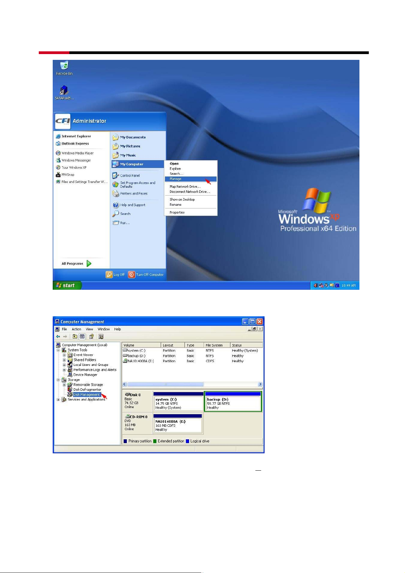Expand the Removable Storage node
This screenshot has width=405, height=573.
coord(64,385)
